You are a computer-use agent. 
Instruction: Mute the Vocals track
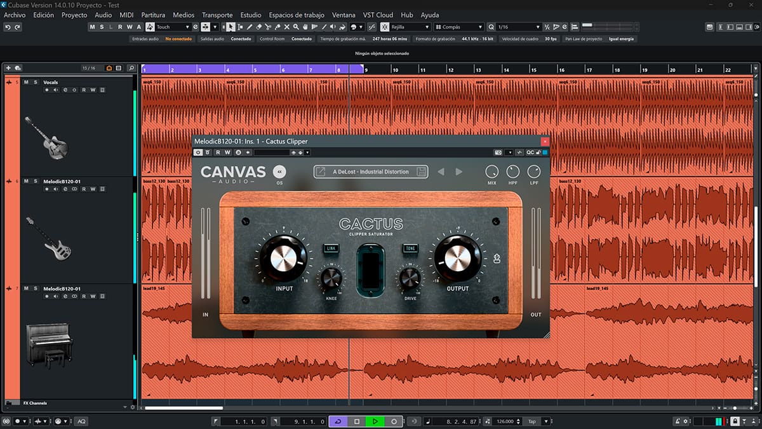click(x=26, y=82)
